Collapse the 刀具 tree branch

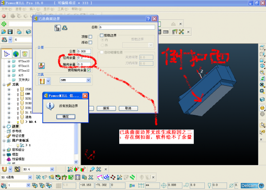[4, 85]
